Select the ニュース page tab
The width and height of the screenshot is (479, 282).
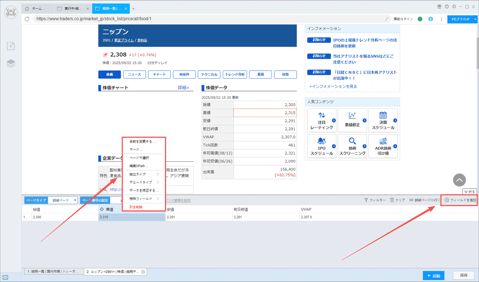[135, 74]
